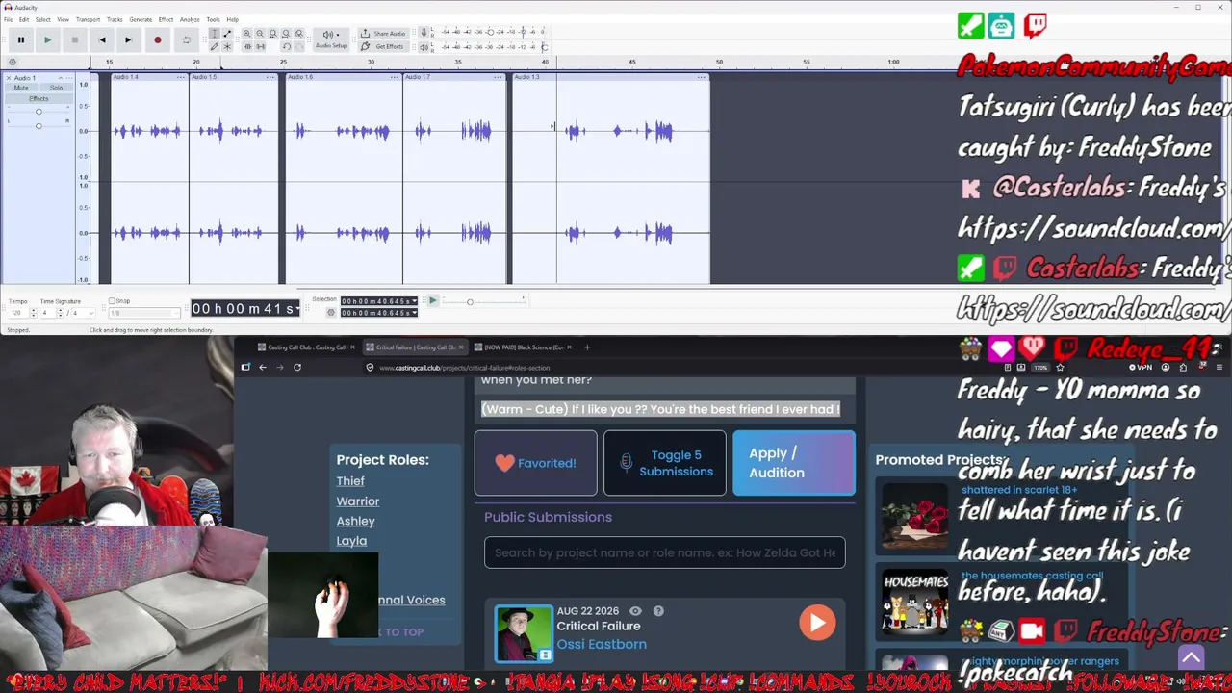Zoom out on the waveform
1232x693 pixels.
point(260,34)
